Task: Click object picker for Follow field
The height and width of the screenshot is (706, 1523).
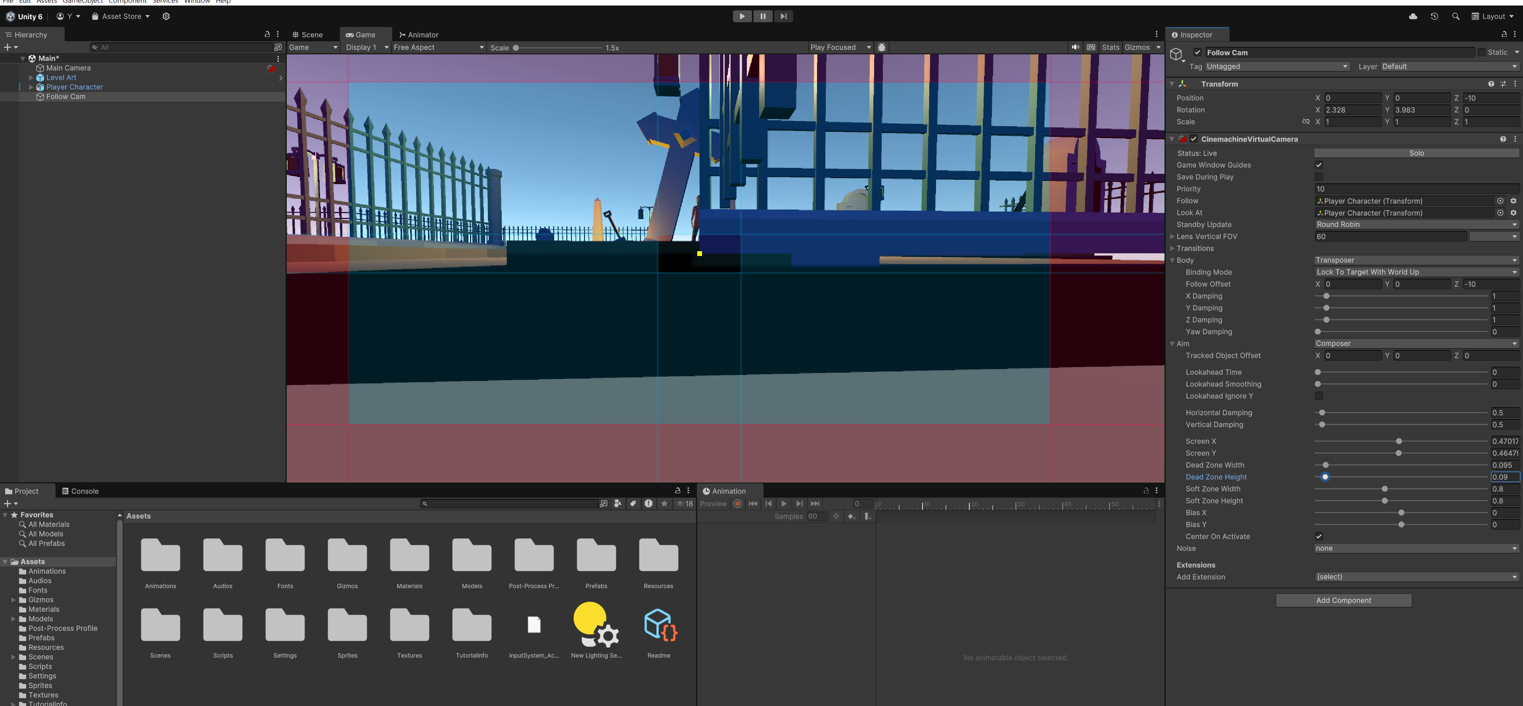Action: tap(1500, 201)
